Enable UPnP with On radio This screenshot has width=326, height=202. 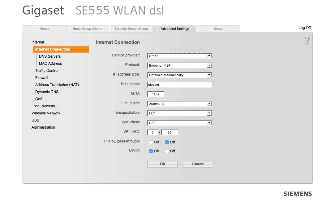[151, 151]
